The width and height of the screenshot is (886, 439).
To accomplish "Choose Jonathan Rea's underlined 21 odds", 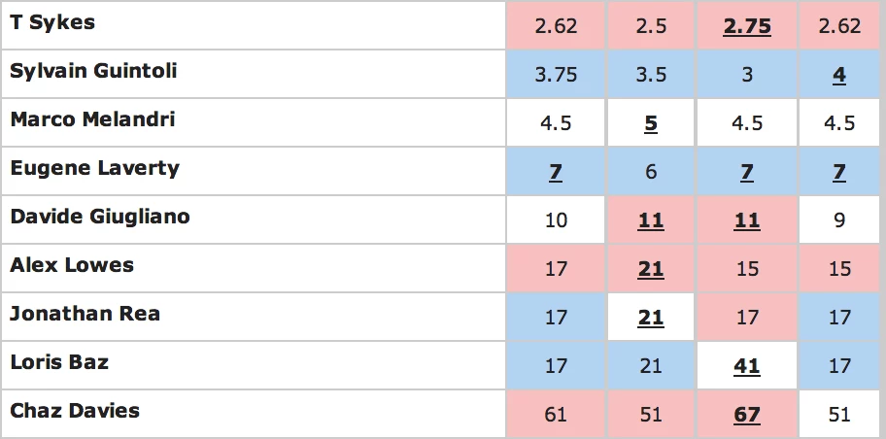I will tap(651, 318).
